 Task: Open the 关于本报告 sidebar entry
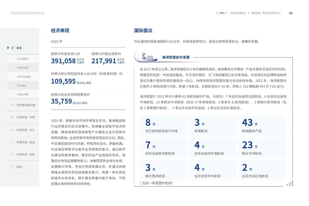pos(23,59)
